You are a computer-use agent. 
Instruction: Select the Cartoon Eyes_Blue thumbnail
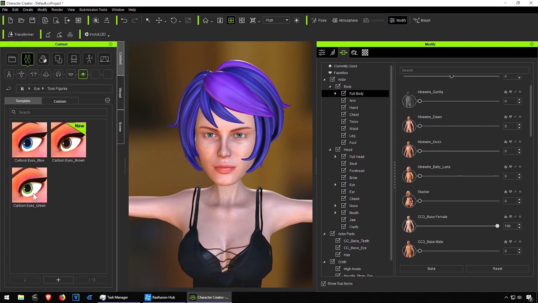coord(29,140)
